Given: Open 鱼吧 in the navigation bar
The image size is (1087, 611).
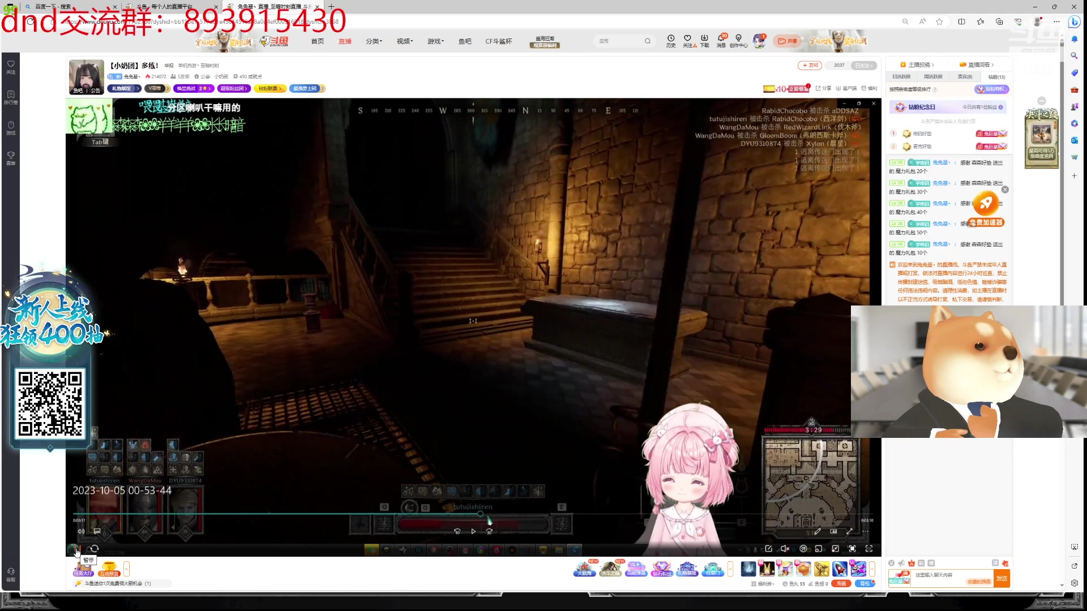Looking at the screenshot, I should [465, 41].
